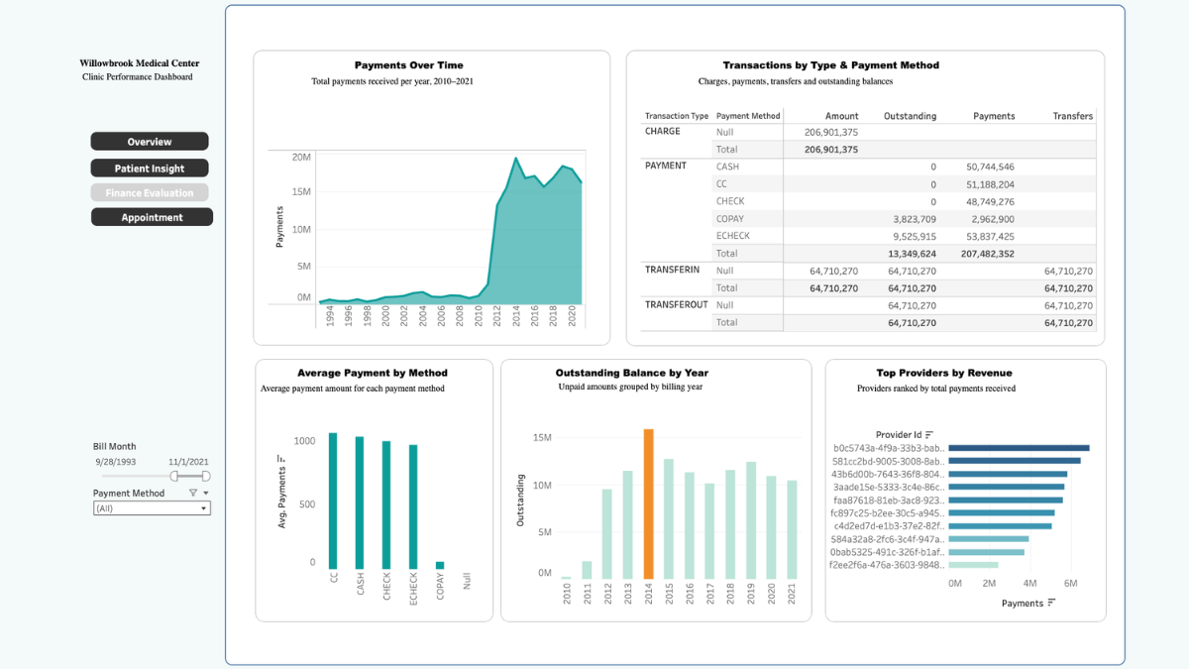The image size is (1189, 669).
Task: Click the CHARGE row header in table
Action: point(663,131)
